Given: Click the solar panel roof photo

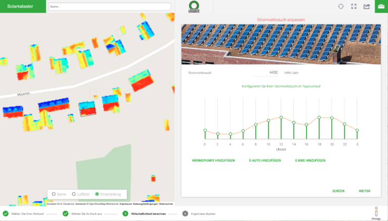Looking at the screenshot, I should click(281, 44).
